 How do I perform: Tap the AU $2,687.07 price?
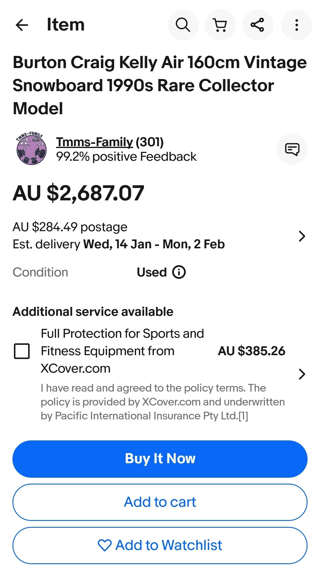click(x=79, y=193)
